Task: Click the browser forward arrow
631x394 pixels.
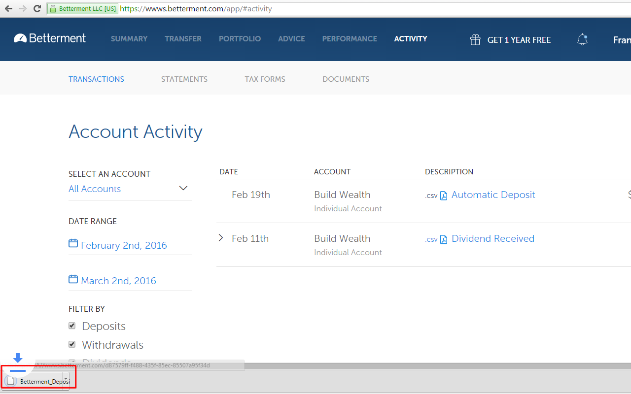Action: click(23, 8)
